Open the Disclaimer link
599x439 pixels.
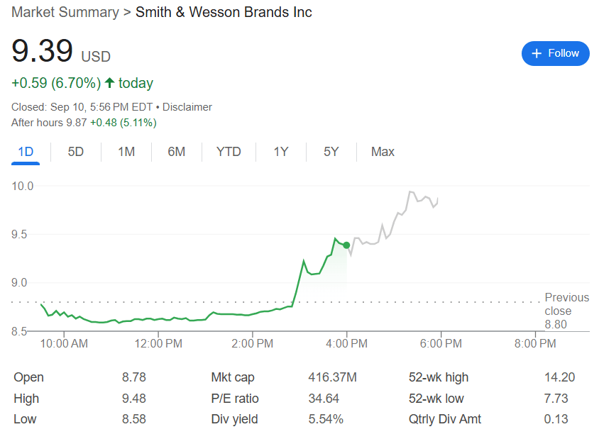coord(187,107)
